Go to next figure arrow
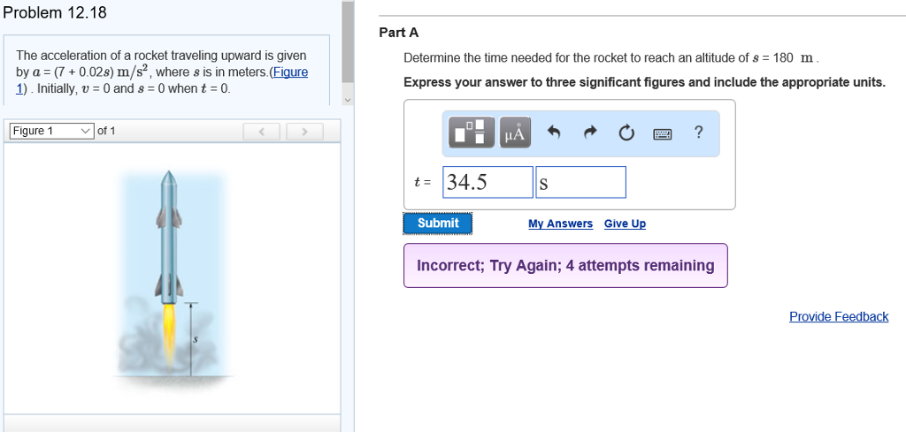The image size is (906, 432). coord(303,132)
